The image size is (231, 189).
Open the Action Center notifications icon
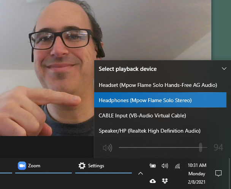[x=218, y=173]
